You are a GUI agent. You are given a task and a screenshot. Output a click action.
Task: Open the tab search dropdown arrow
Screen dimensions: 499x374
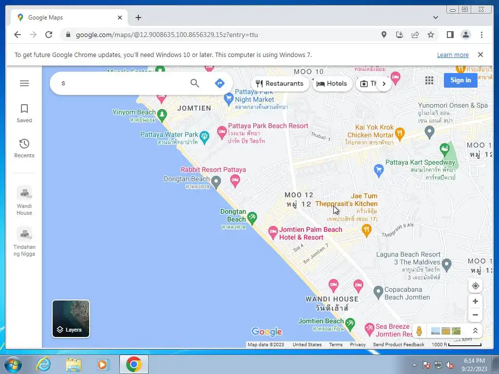click(x=436, y=18)
